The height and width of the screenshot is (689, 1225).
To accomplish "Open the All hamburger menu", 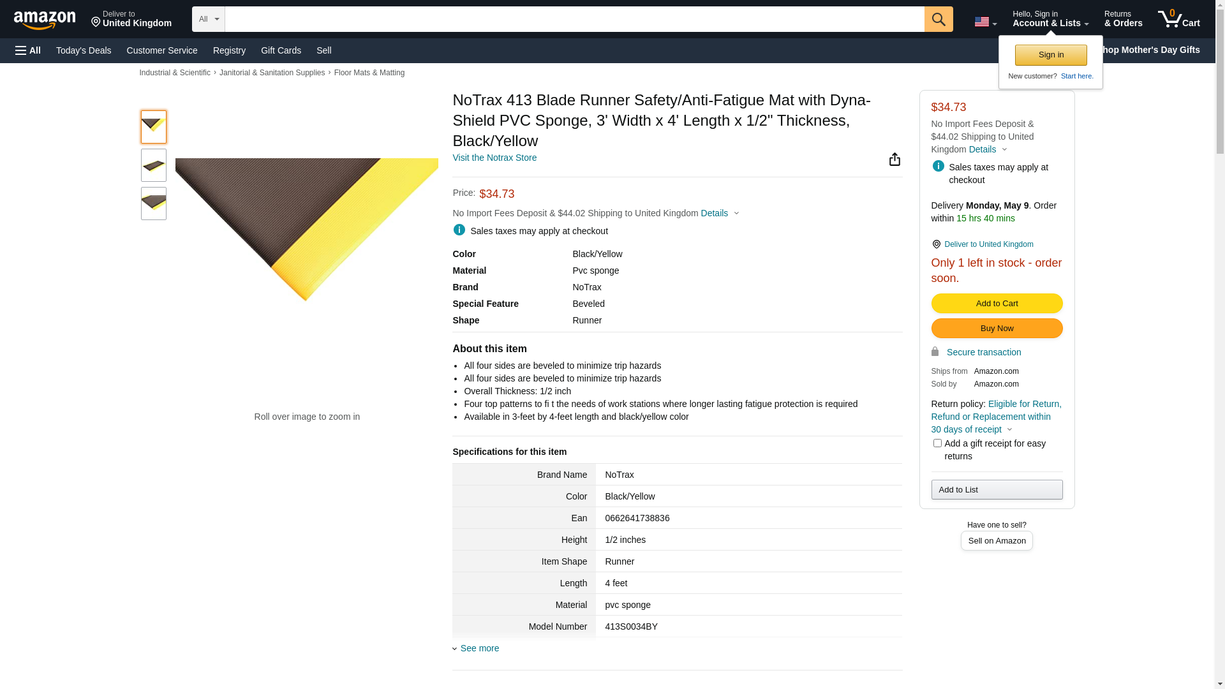I will click(x=28, y=50).
